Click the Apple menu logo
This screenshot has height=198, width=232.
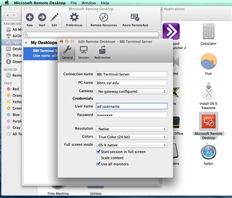7,3
